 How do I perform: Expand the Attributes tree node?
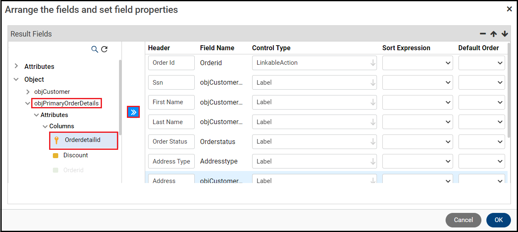(16, 66)
